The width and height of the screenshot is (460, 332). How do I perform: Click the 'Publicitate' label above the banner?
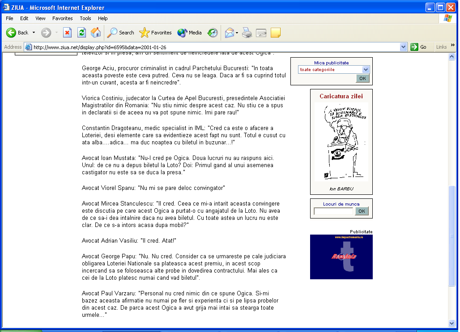pos(361,231)
